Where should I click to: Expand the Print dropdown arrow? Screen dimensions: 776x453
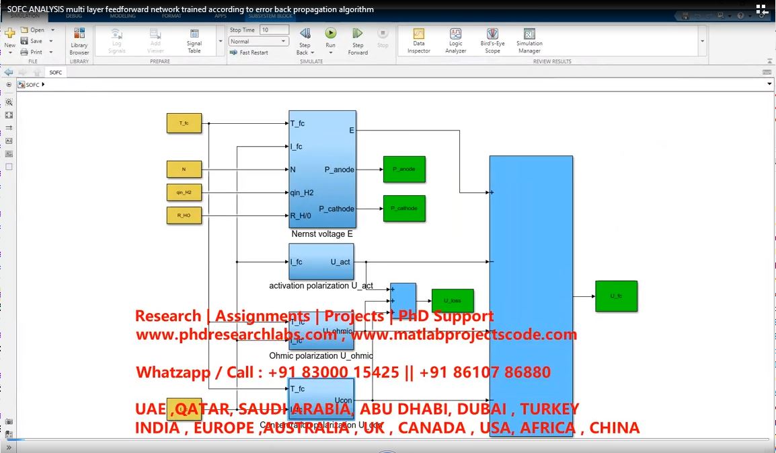point(51,52)
